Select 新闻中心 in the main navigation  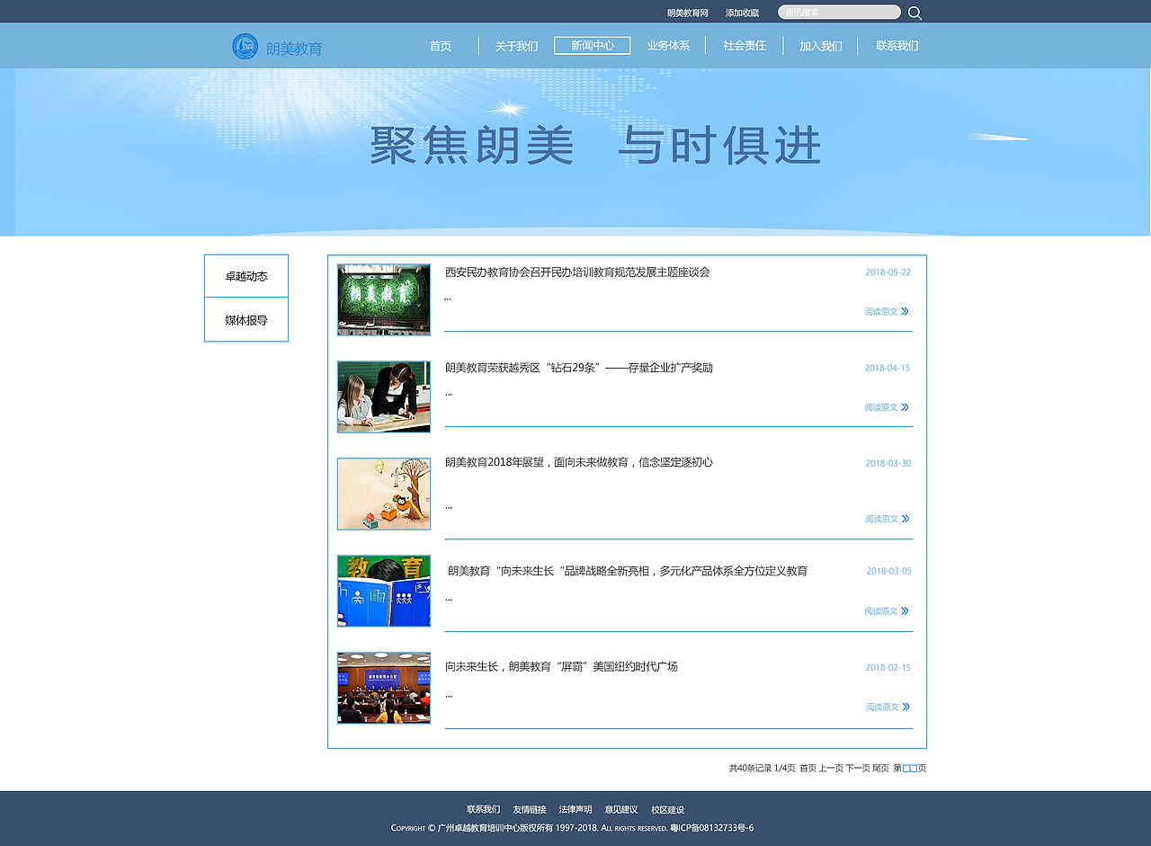591,45
